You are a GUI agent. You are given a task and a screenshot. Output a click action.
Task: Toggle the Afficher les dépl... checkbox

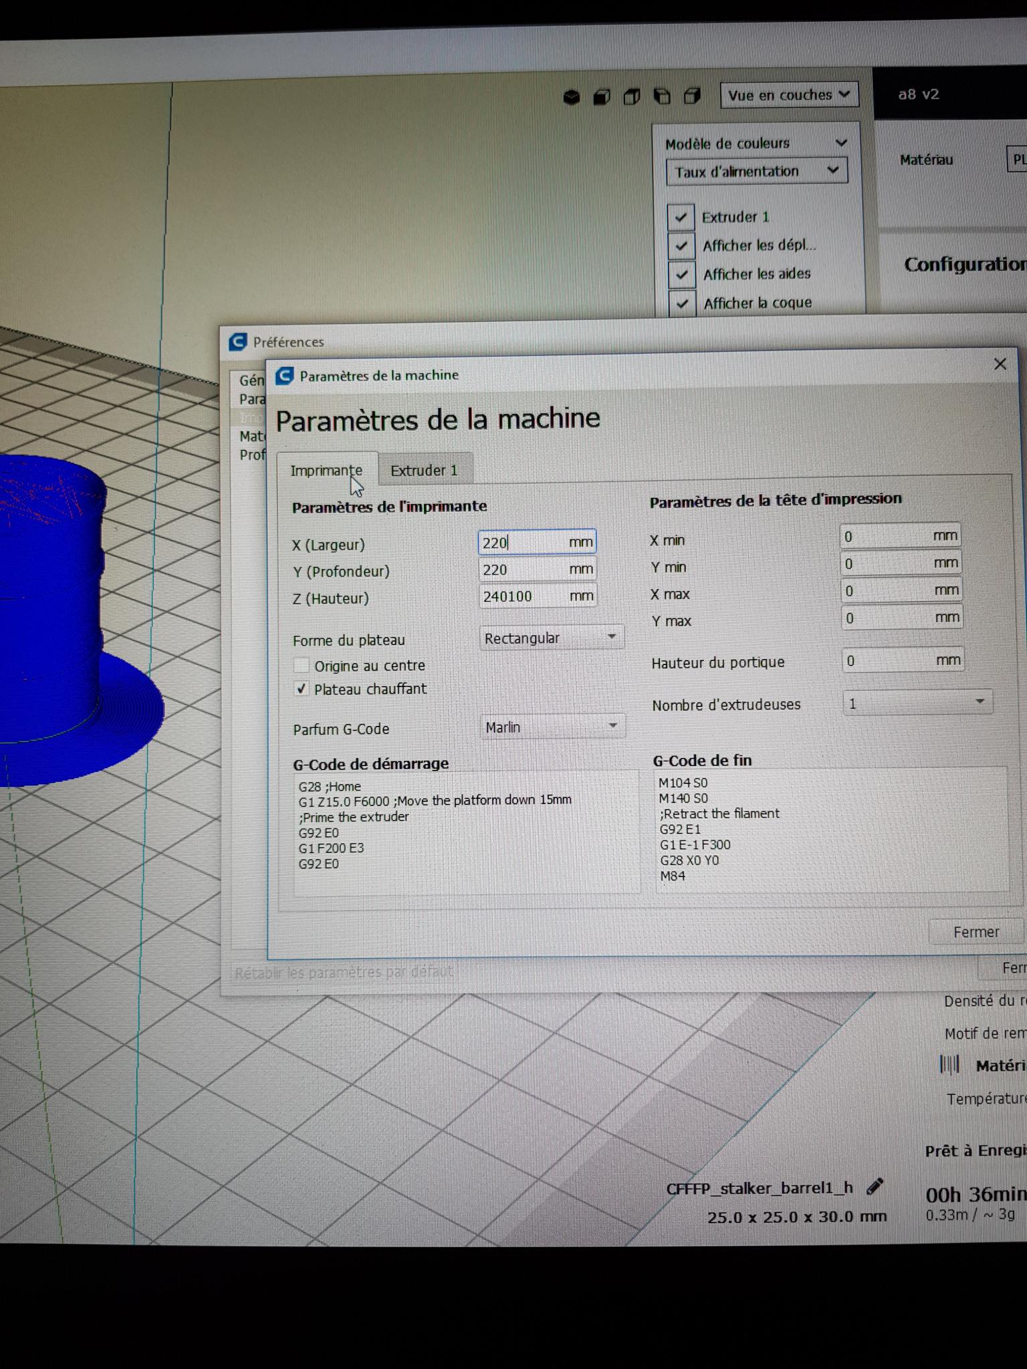pos(681,246)
